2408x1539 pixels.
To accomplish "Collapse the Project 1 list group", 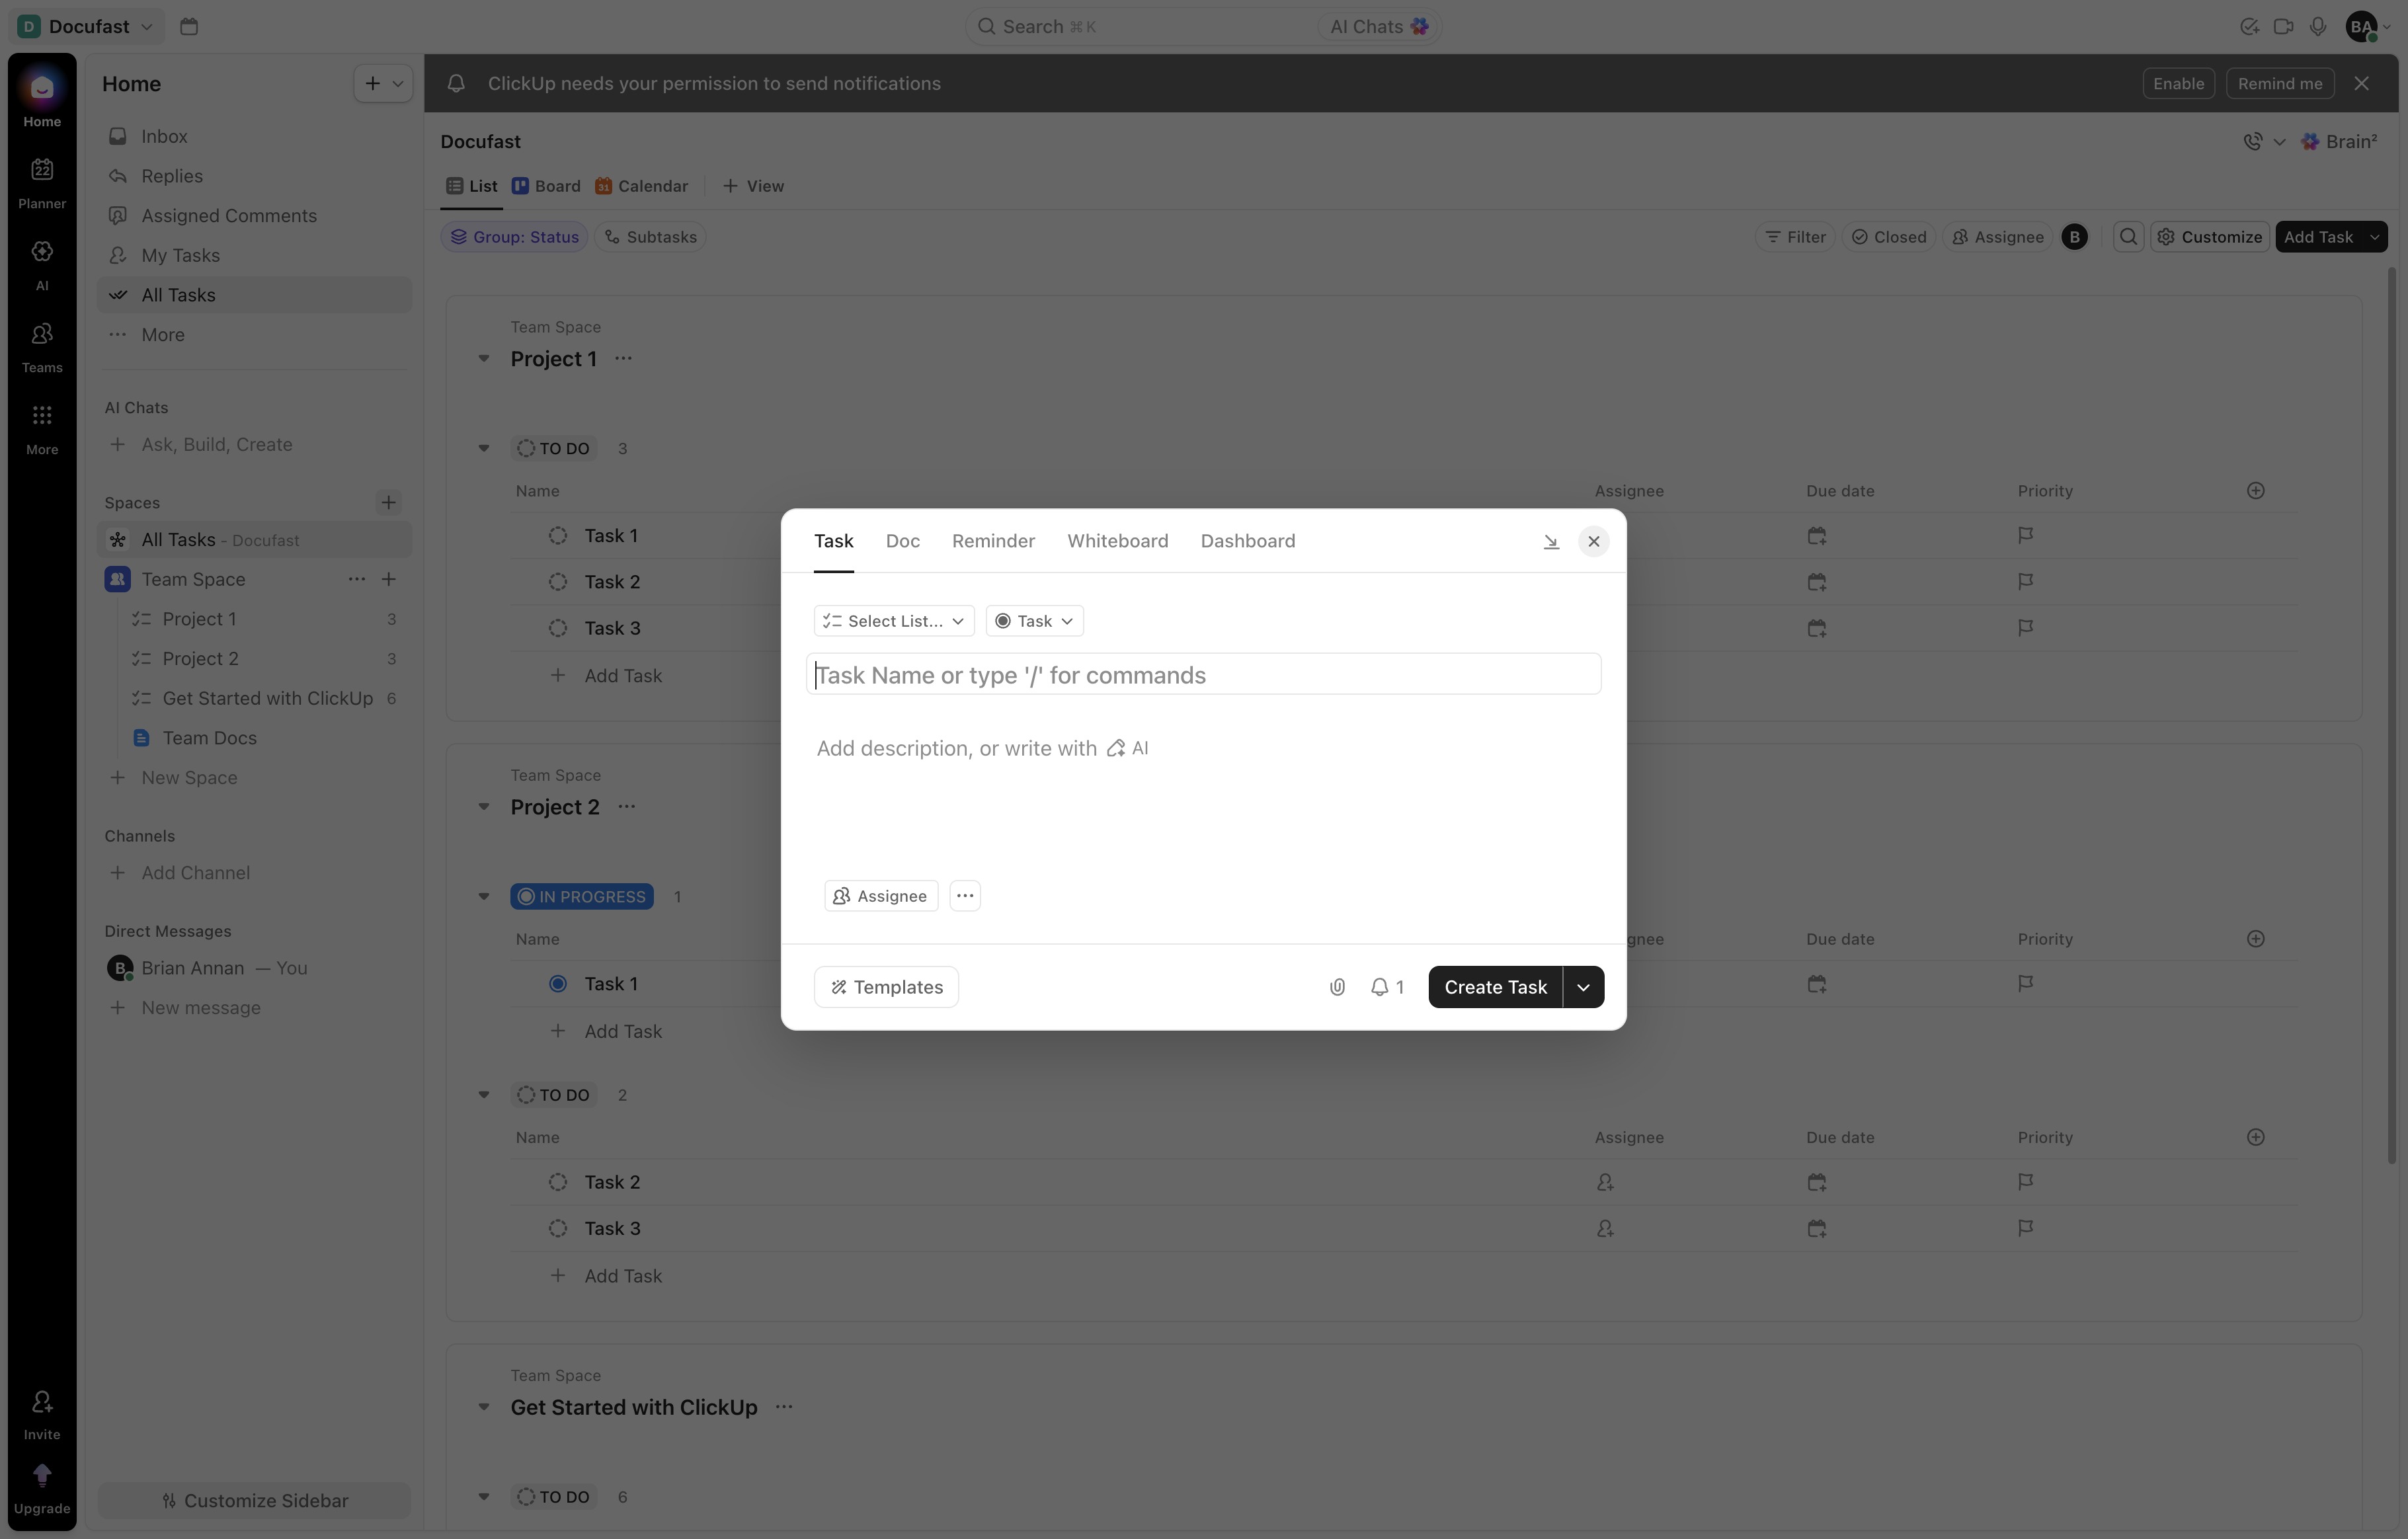I will 484,359.
